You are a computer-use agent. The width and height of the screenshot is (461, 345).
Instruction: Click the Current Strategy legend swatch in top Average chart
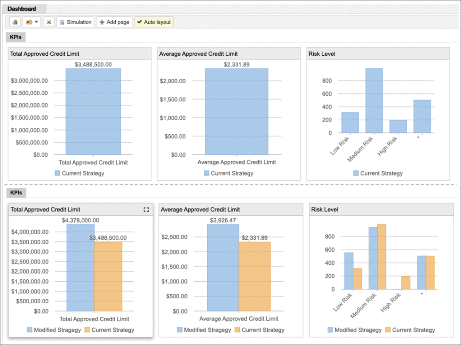click(207, 173)
